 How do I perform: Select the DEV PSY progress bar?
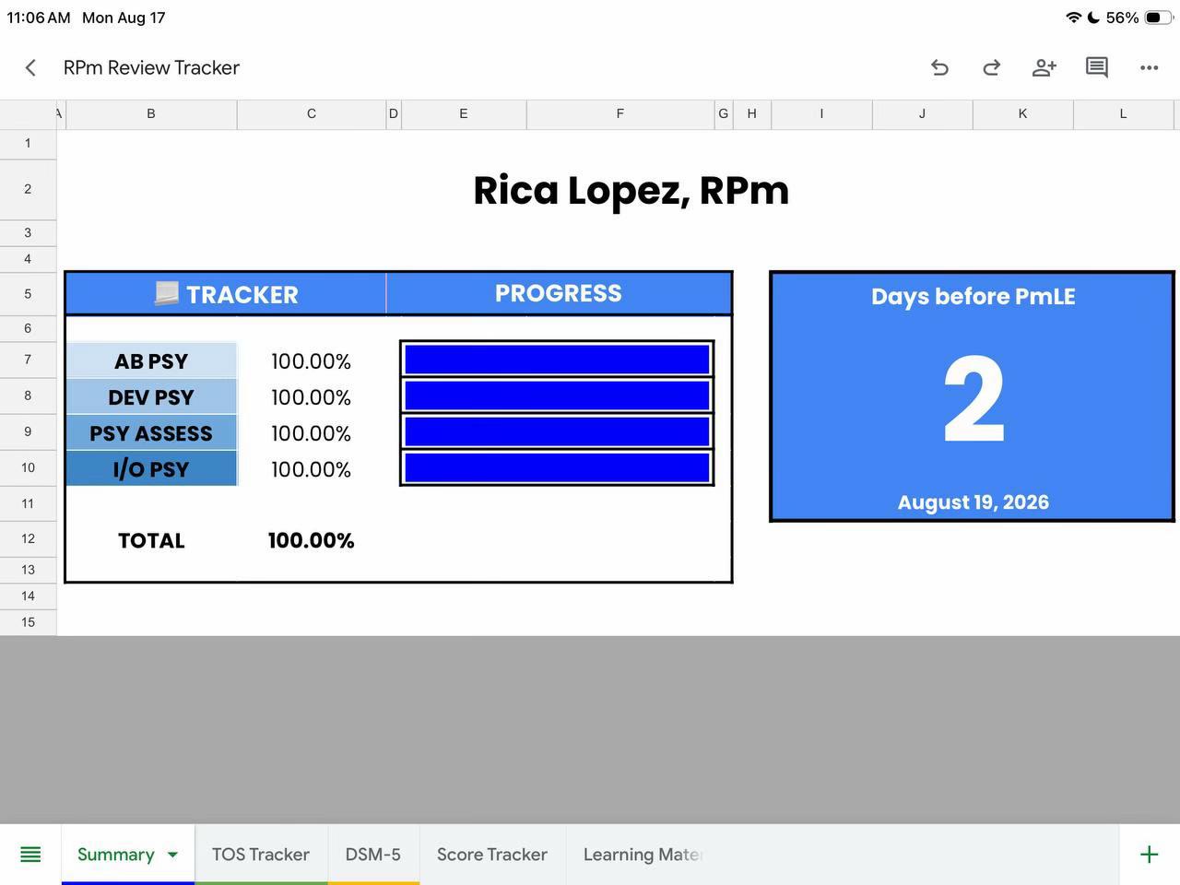[x=557, y=395]
